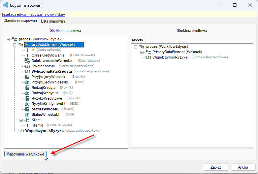This screenshot has height=174, width=258.
Task: Click the GUID icon of RodzajKredytuId
Action: coord(27,93)
